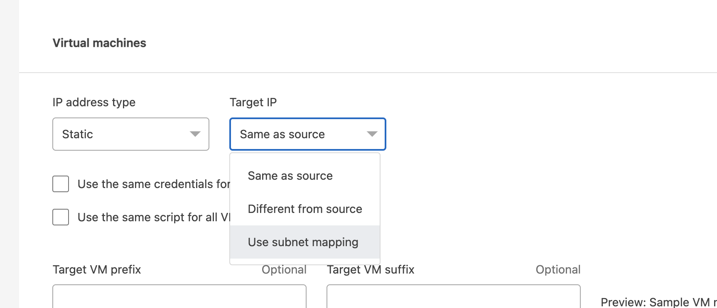Click the Preview: Sample VM text
This screenshot has height=308, width=717.
[656, 302]
